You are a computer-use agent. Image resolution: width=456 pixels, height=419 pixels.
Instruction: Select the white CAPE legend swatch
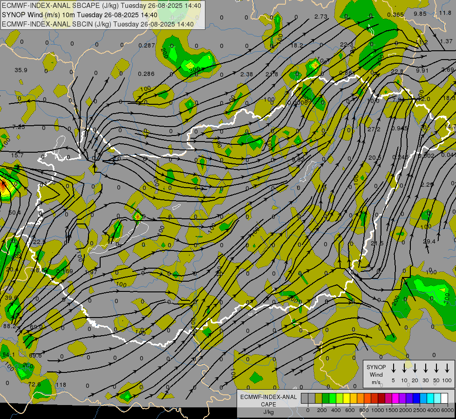click(444, 399)
